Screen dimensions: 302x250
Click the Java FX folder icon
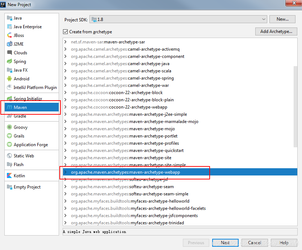click(9, 70)
